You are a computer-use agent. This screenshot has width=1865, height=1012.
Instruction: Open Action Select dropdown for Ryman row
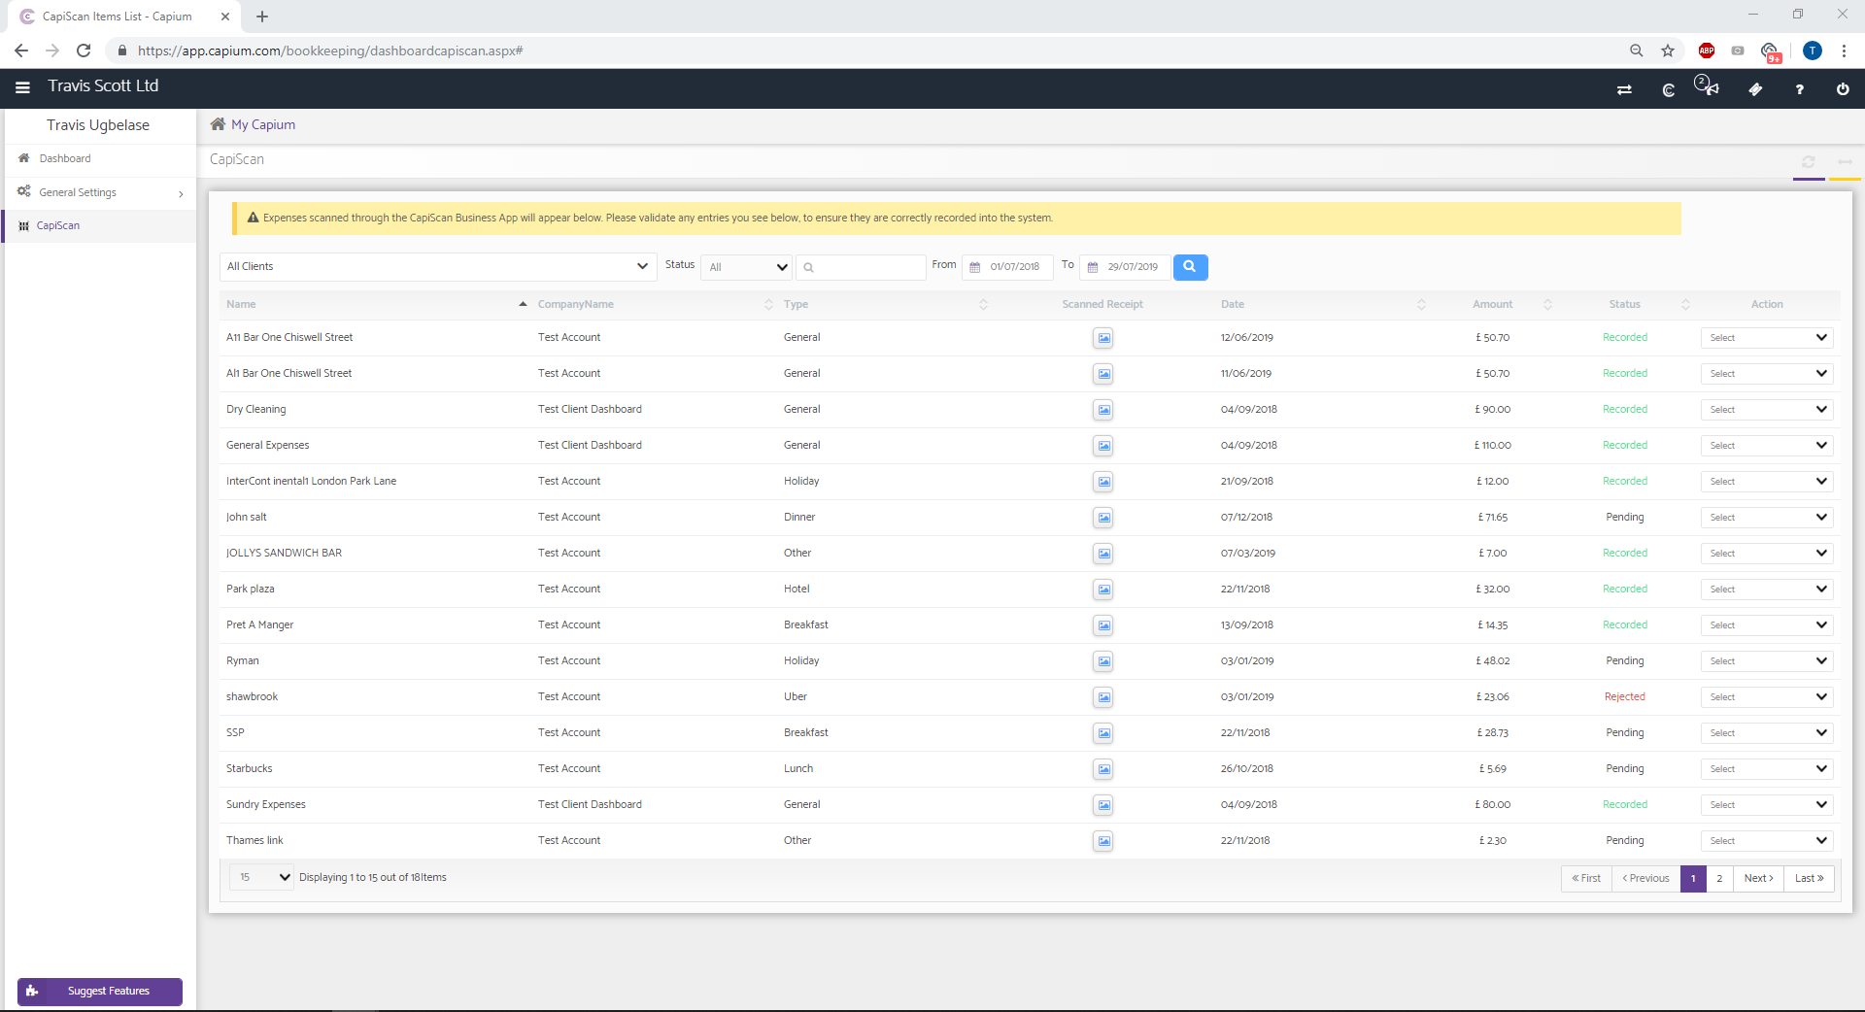click(1767, 661)
